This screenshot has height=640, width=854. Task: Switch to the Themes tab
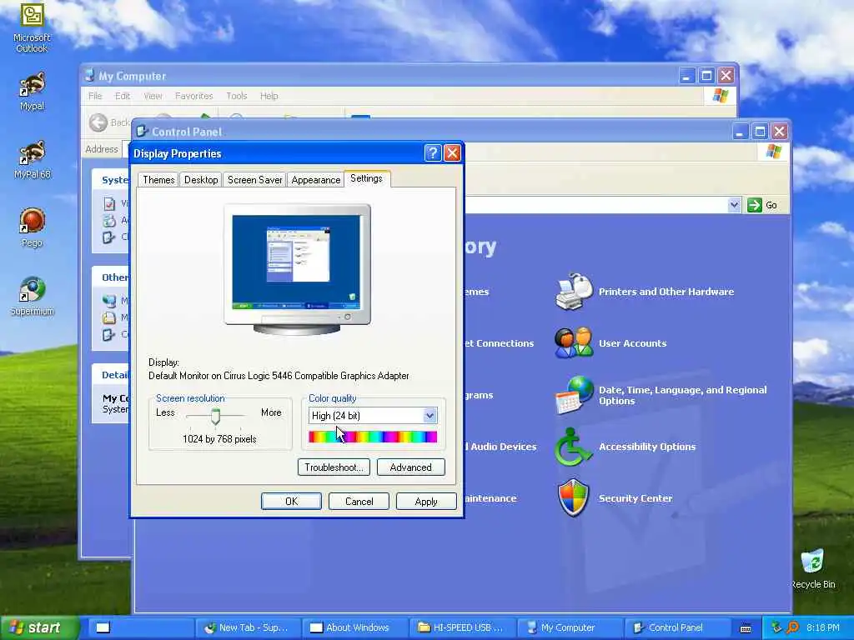point(158,180)
